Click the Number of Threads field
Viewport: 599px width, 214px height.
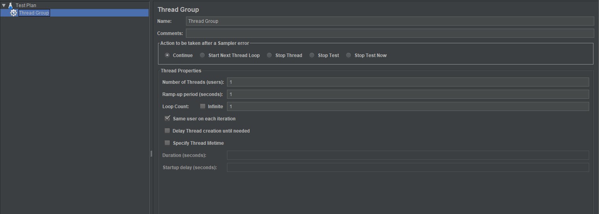407,82
